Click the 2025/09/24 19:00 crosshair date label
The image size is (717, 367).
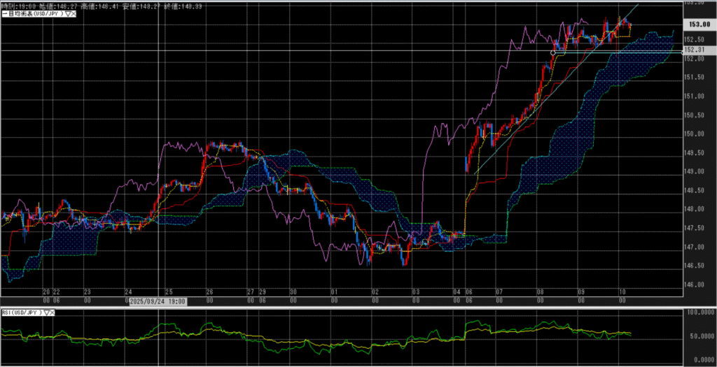pyautogui.click(x=158, y=301)
